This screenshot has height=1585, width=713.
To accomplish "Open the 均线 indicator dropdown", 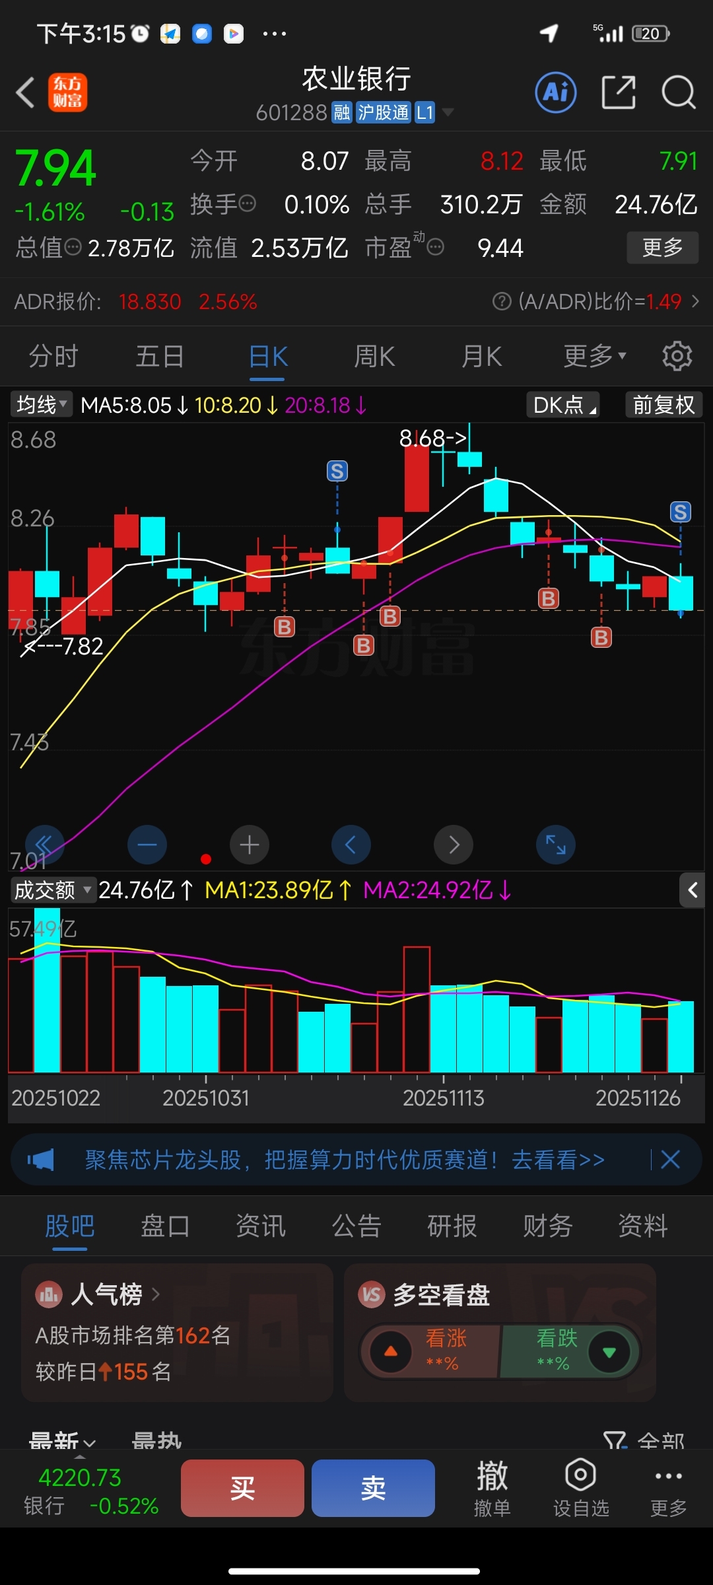I will [x=42, y=404].
